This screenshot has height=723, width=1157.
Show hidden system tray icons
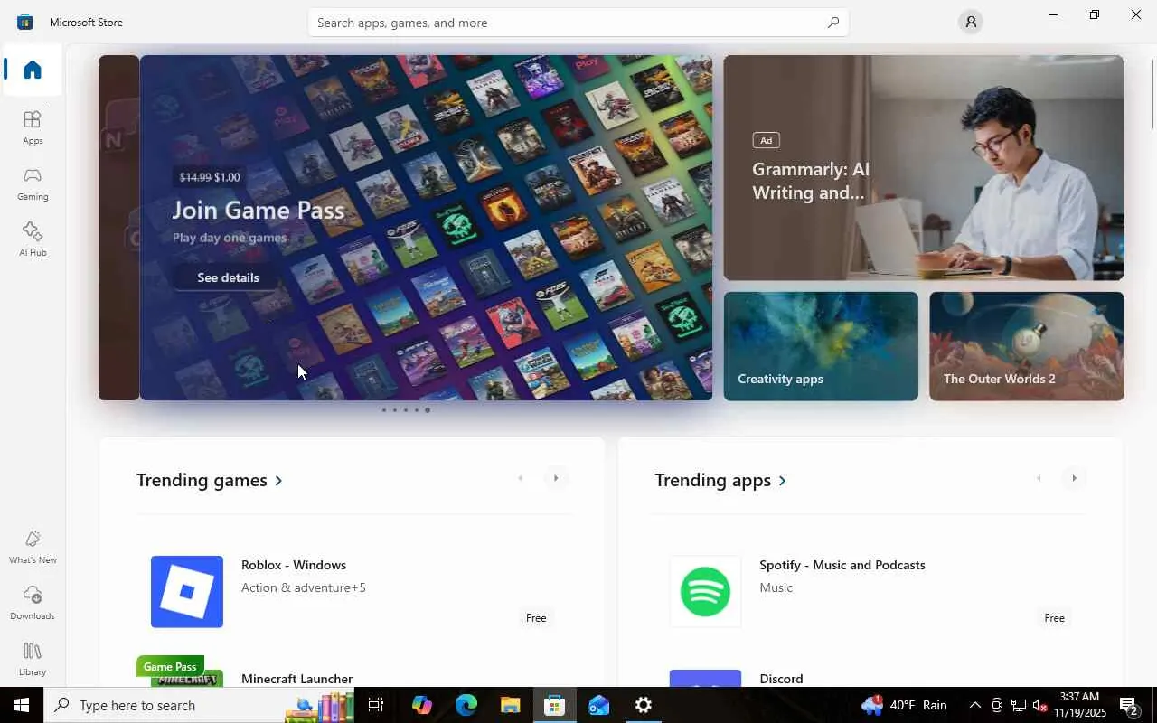[x=974, y=705]
